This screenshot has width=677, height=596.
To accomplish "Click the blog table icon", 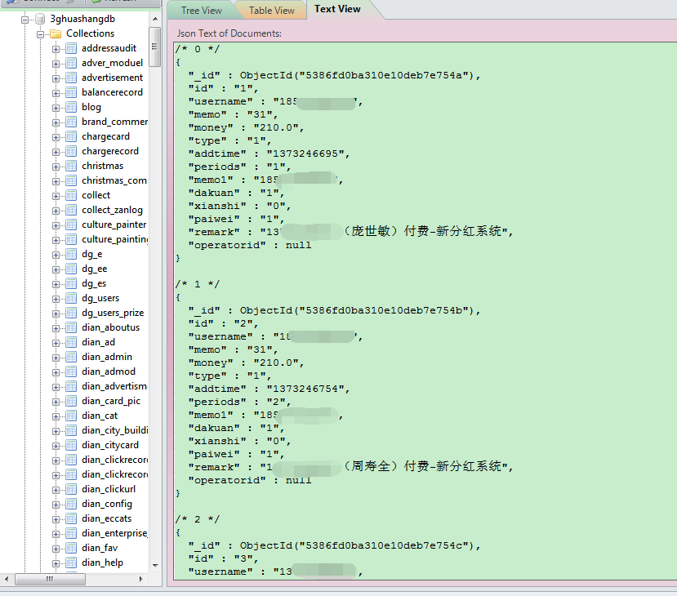I will (x=71, y=107).
